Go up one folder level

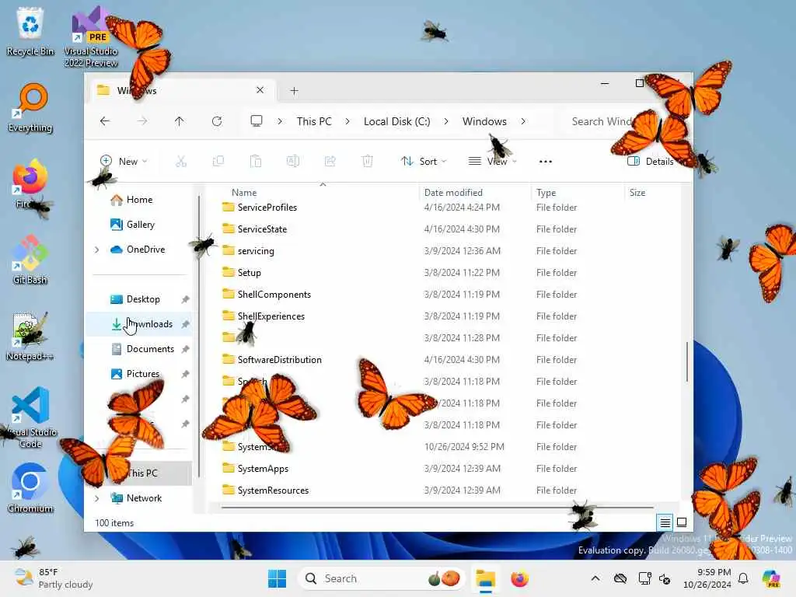[180, 121]
